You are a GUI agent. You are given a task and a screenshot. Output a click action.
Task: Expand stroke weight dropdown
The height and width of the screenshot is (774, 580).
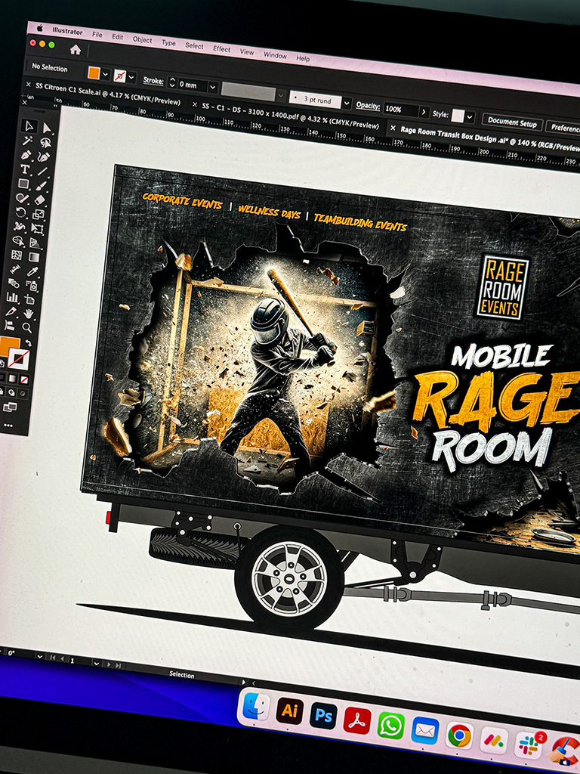pos(212,88)
